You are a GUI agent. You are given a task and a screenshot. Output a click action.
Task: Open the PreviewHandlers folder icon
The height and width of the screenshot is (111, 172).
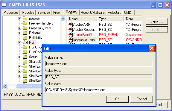(x=25, y=23)
